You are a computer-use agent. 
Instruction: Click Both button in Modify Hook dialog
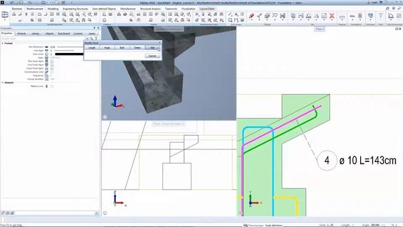122,48
